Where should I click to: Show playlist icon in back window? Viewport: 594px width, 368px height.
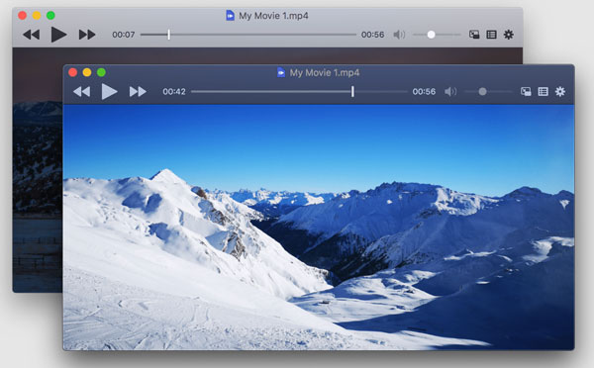tap(491, 35)
